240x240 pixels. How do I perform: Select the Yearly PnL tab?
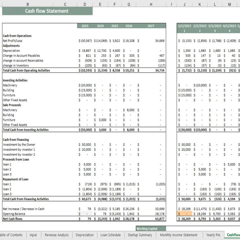click(213, 235)
